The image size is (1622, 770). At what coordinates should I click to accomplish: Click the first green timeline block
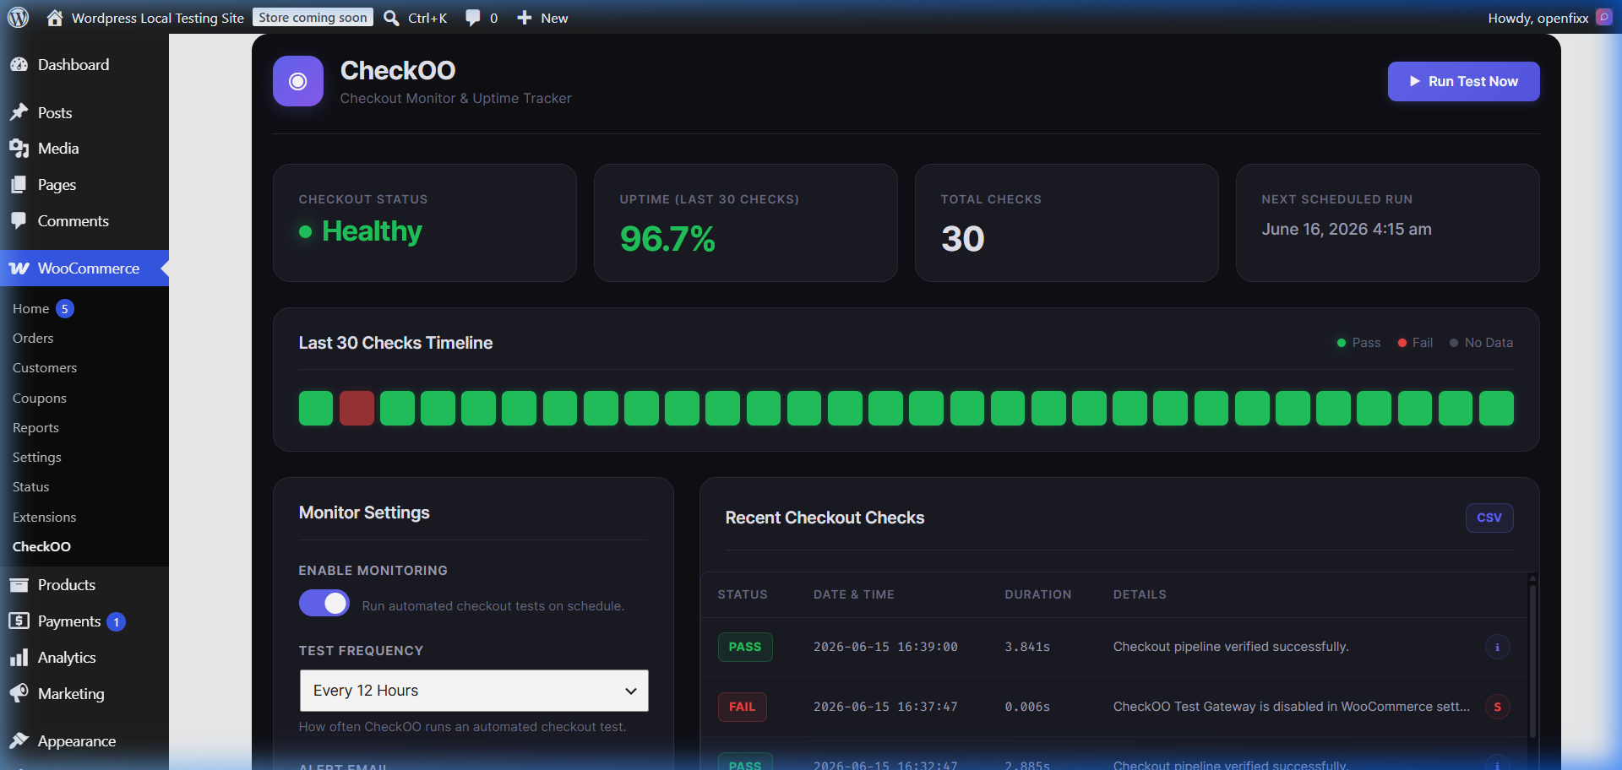tap(316, 408)
